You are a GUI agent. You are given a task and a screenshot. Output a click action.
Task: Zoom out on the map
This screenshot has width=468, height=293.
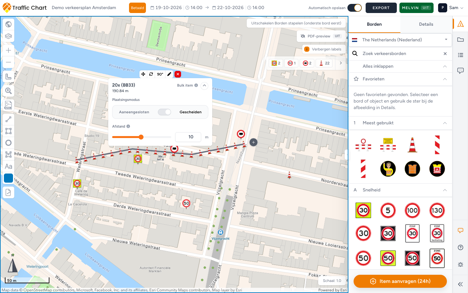[x=8, y=62]
